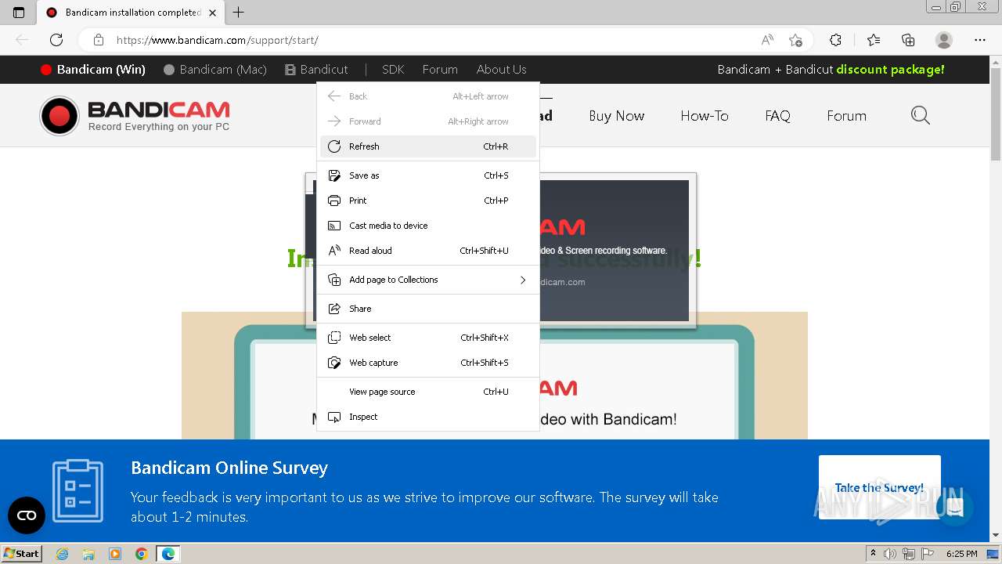Open Internet Explorer from taskbar

(62, 554)
